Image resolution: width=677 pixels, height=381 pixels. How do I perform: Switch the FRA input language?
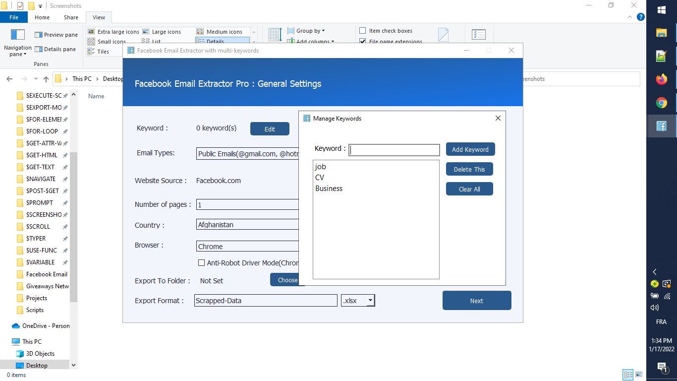[661, 322]
